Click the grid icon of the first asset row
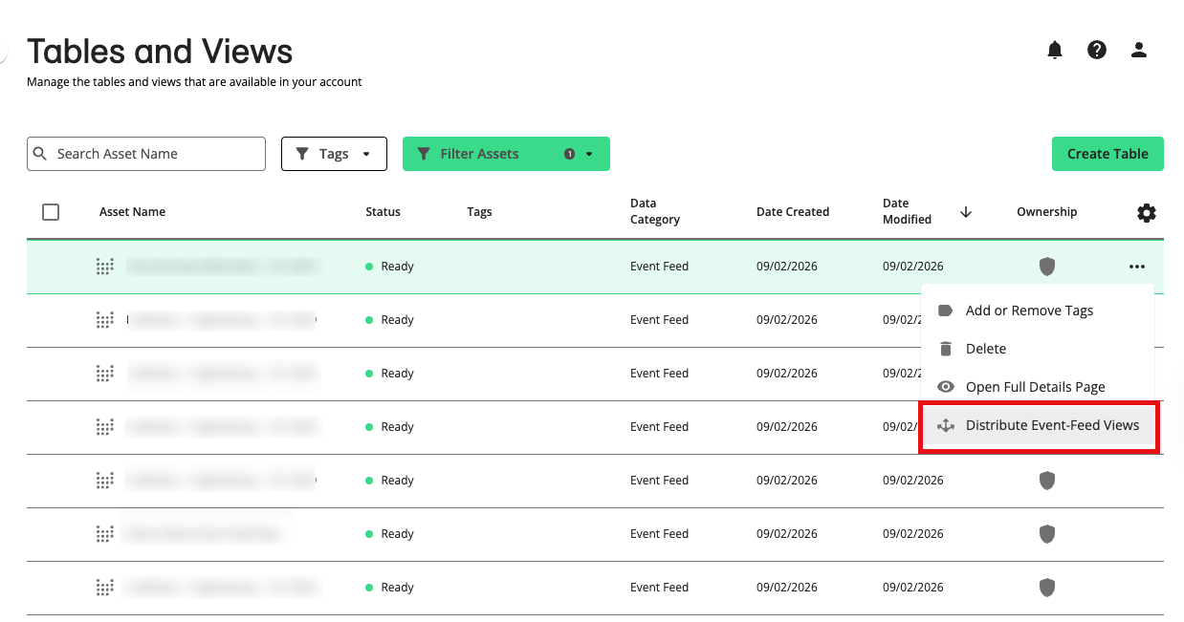 click(105, 267)
